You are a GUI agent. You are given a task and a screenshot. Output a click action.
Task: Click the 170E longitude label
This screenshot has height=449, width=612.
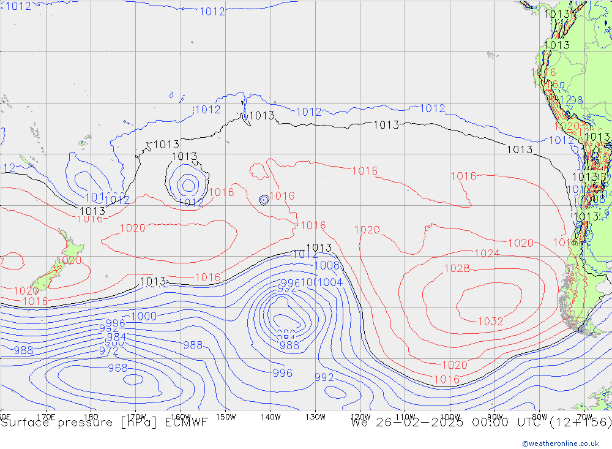[46, 417]
